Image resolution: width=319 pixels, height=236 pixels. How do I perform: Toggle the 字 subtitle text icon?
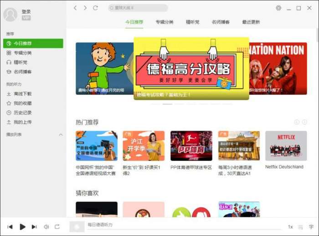311,227
